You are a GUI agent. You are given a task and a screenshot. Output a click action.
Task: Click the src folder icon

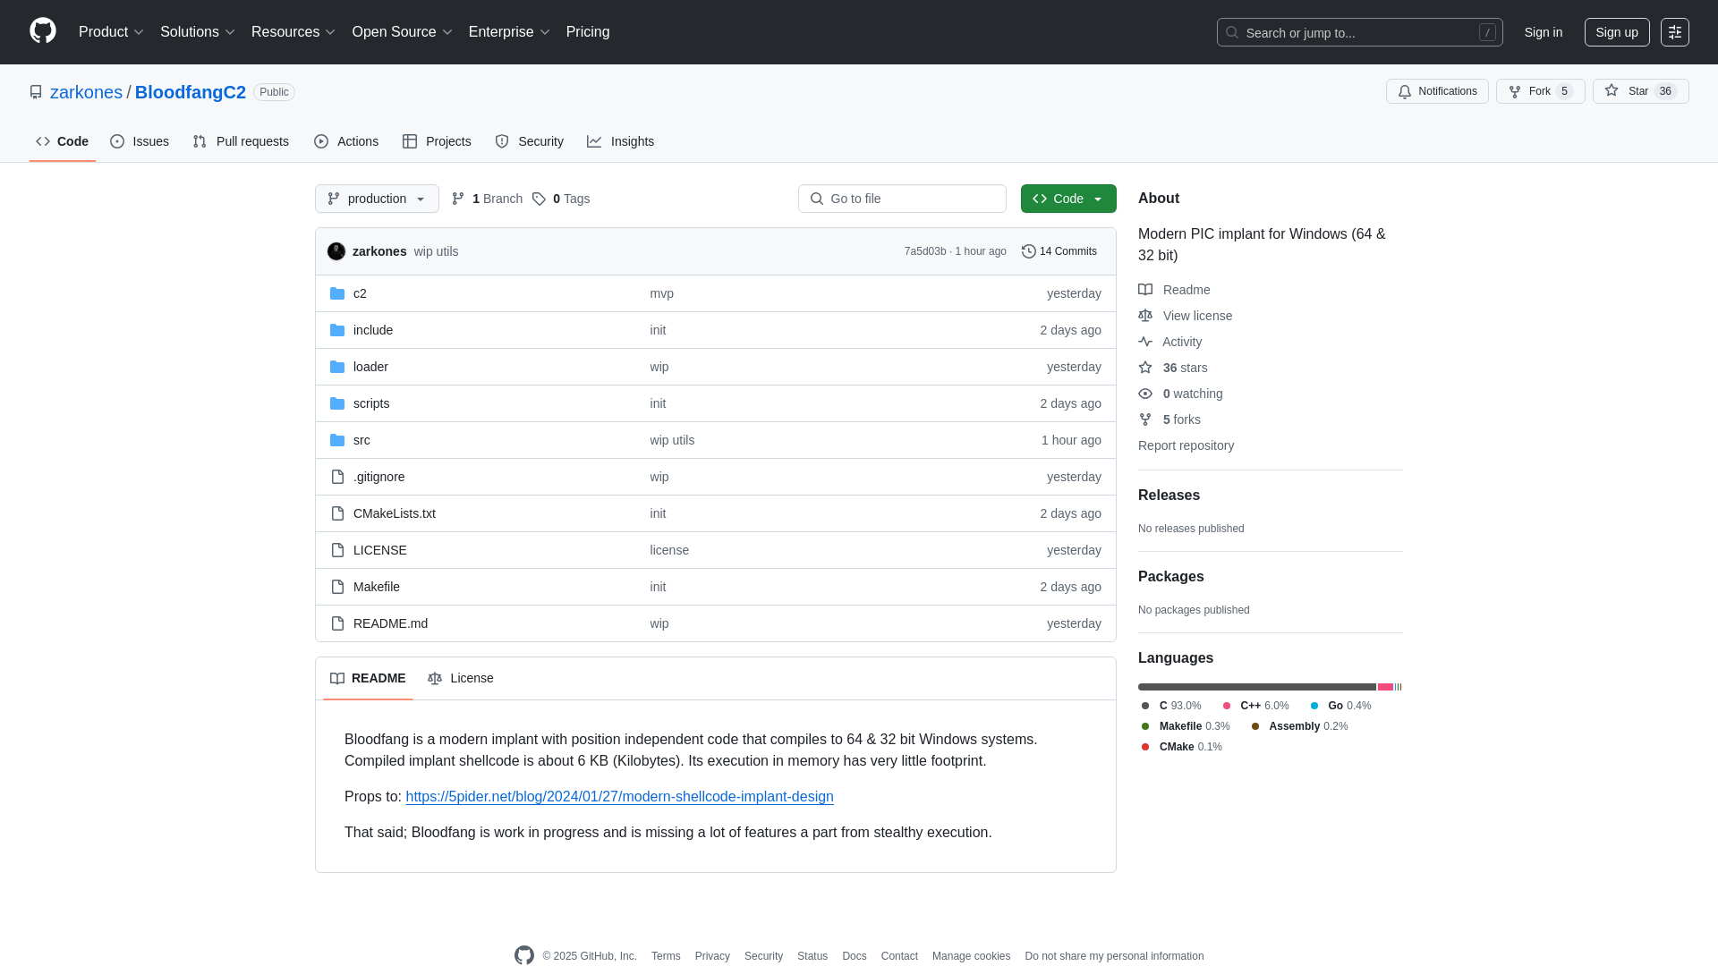click(337, 440)
